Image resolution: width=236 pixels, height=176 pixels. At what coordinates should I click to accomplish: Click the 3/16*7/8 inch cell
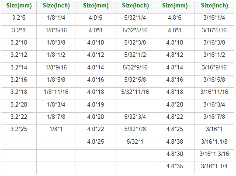click(x=214, y=118)
